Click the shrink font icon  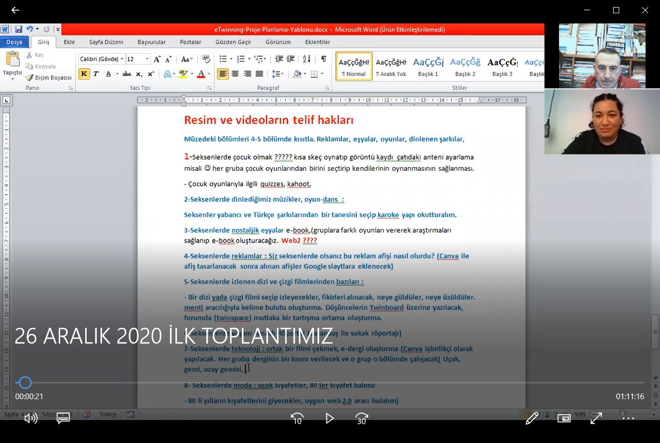(x=169, y=59)
